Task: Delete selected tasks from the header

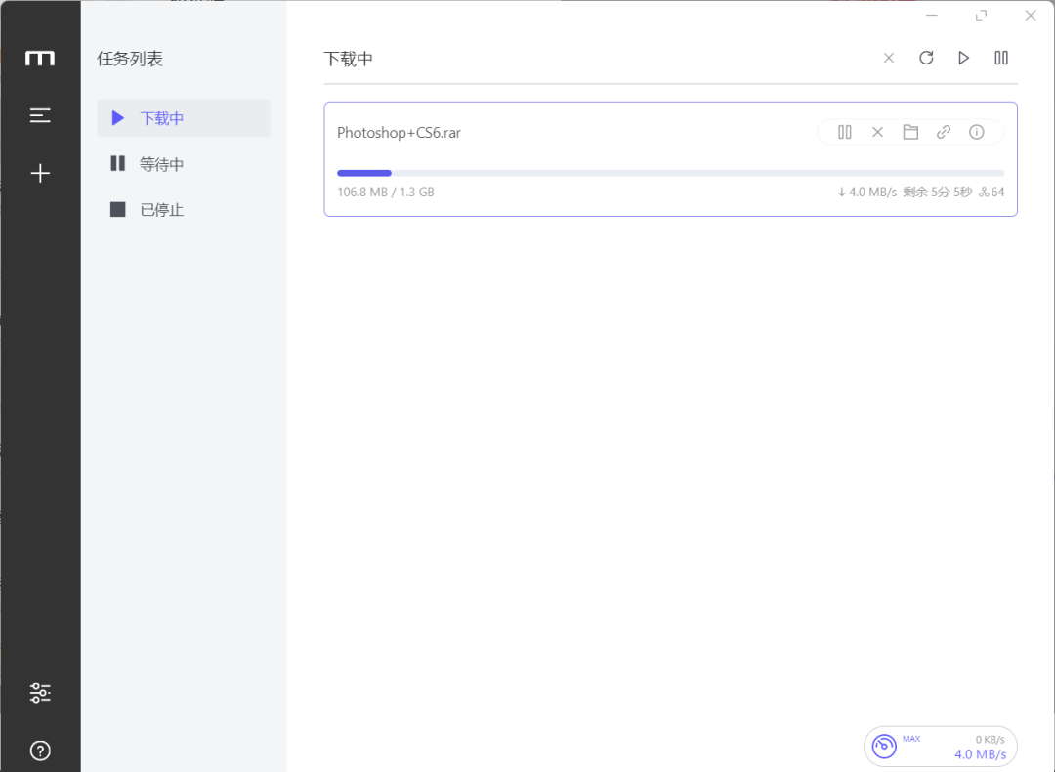Action: pos(889,58)
